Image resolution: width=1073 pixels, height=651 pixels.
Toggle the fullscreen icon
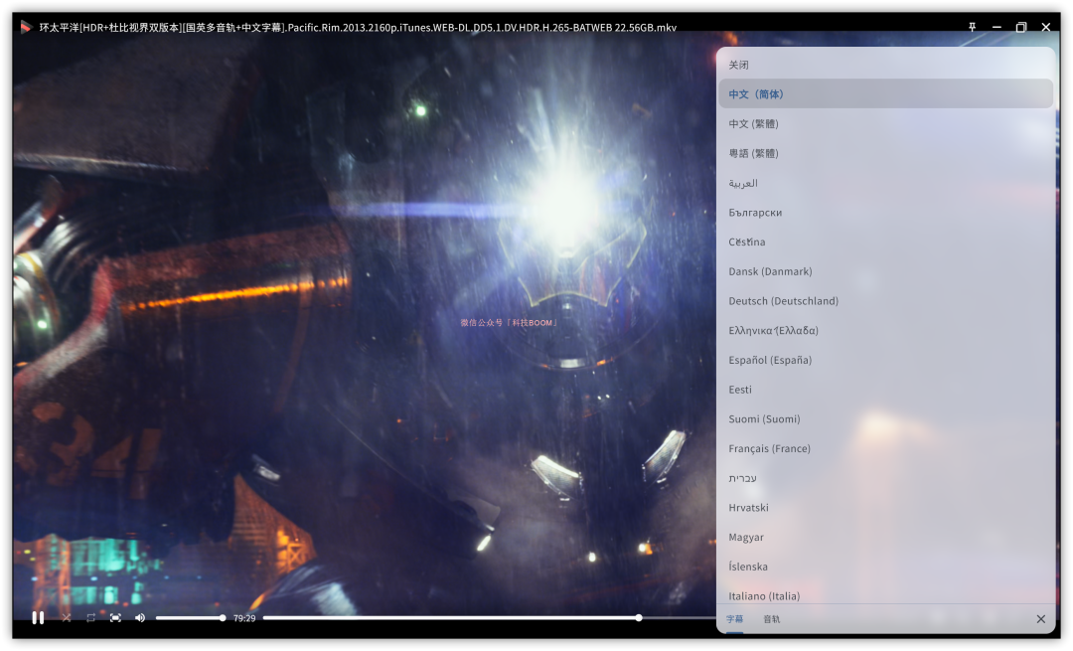(115, 618)
